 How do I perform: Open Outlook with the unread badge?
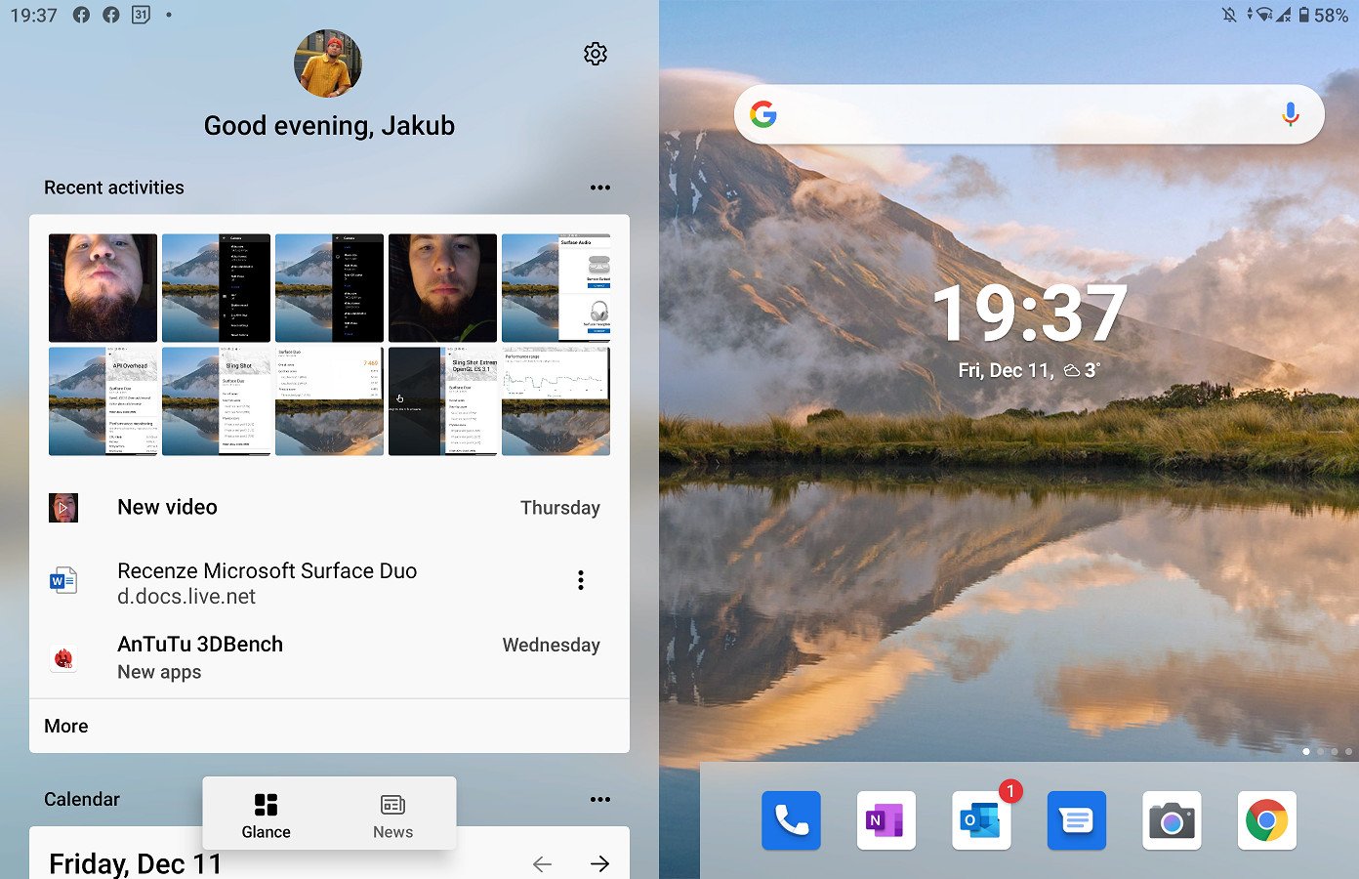click(981, 820)
